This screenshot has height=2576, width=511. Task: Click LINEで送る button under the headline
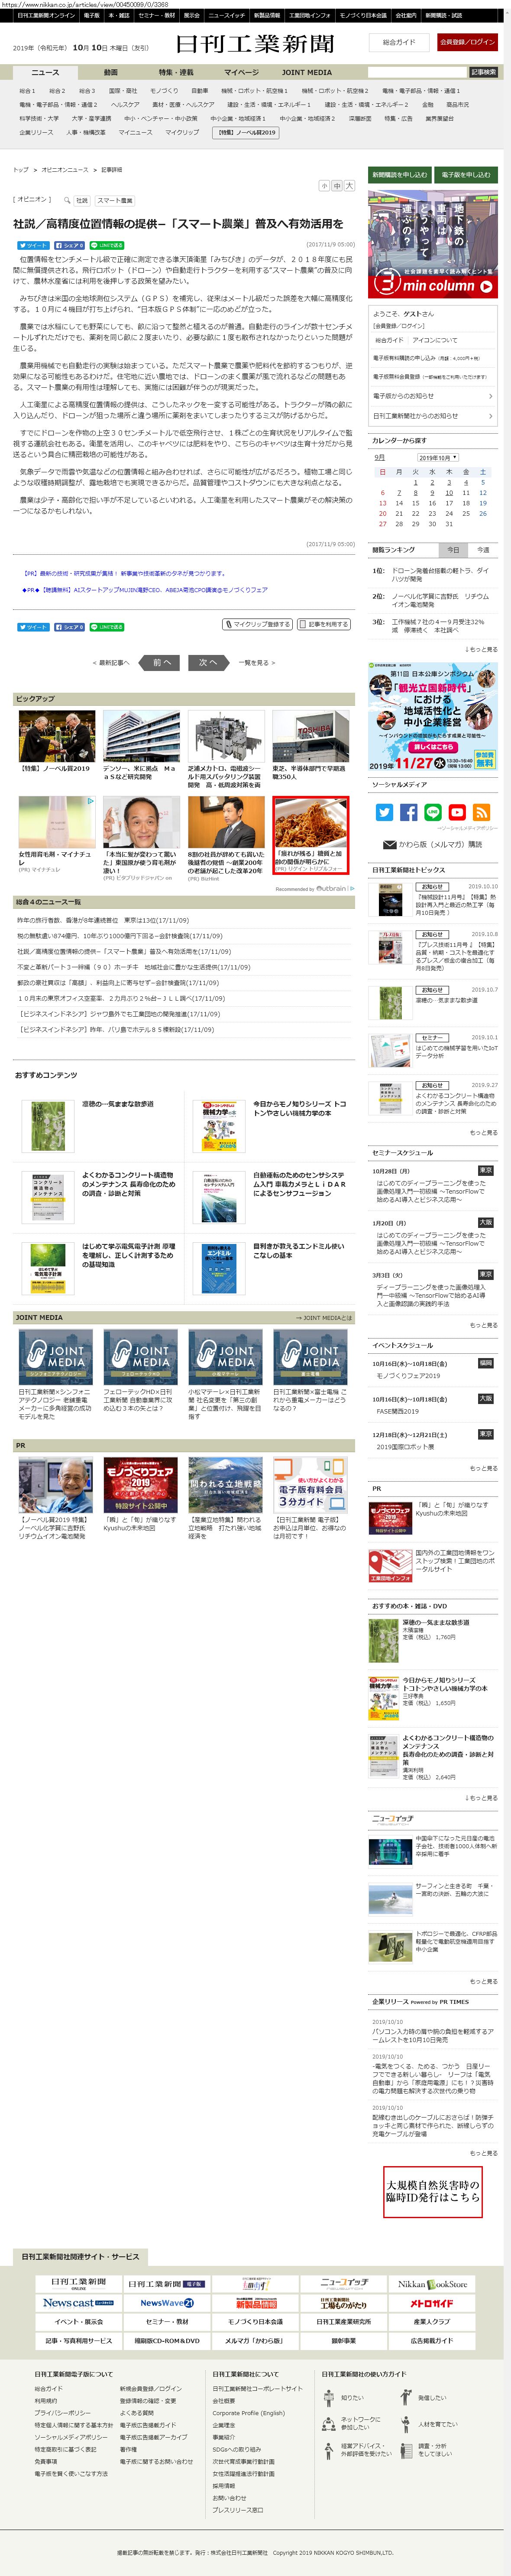click(107, 245)
